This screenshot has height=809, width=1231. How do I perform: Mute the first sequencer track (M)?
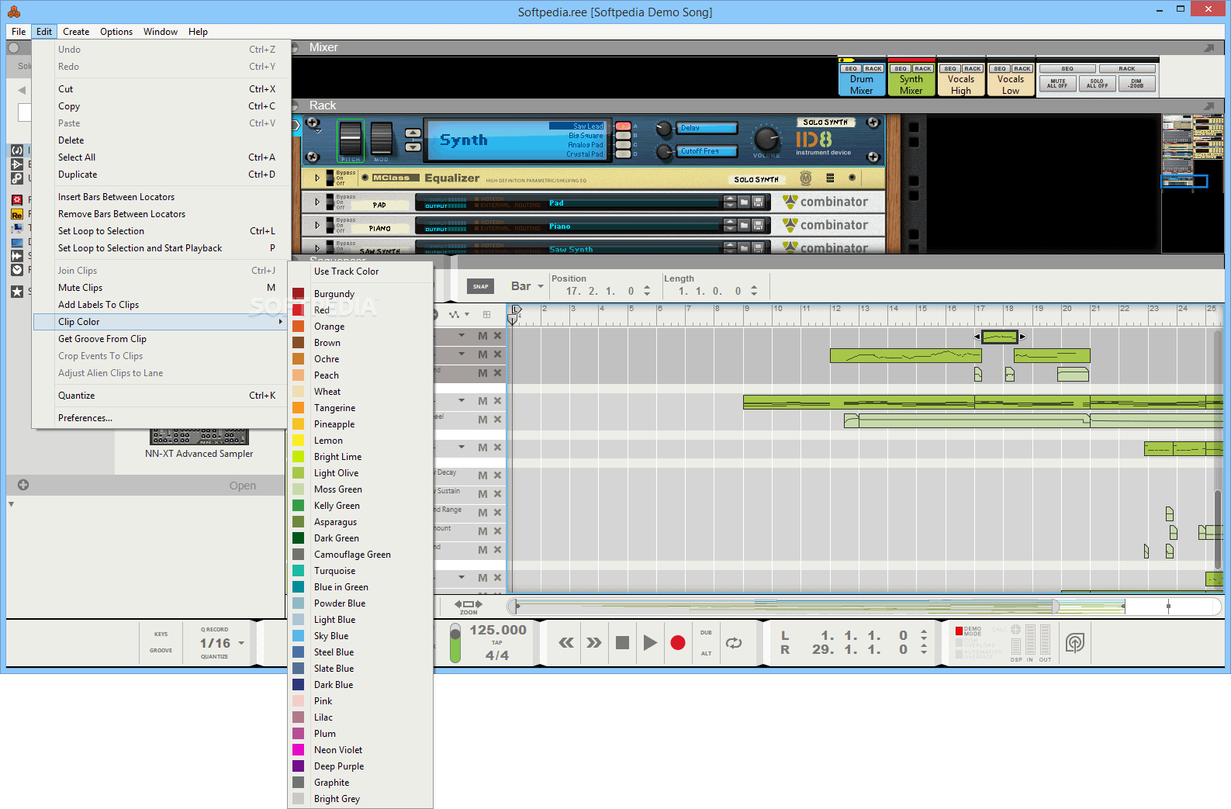pyautogui.click(x=482, y=336)
